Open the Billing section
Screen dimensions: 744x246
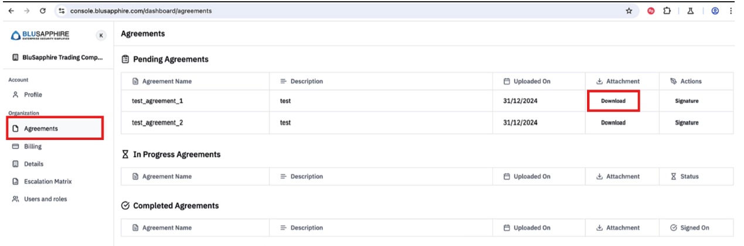[x=32, y=146]
